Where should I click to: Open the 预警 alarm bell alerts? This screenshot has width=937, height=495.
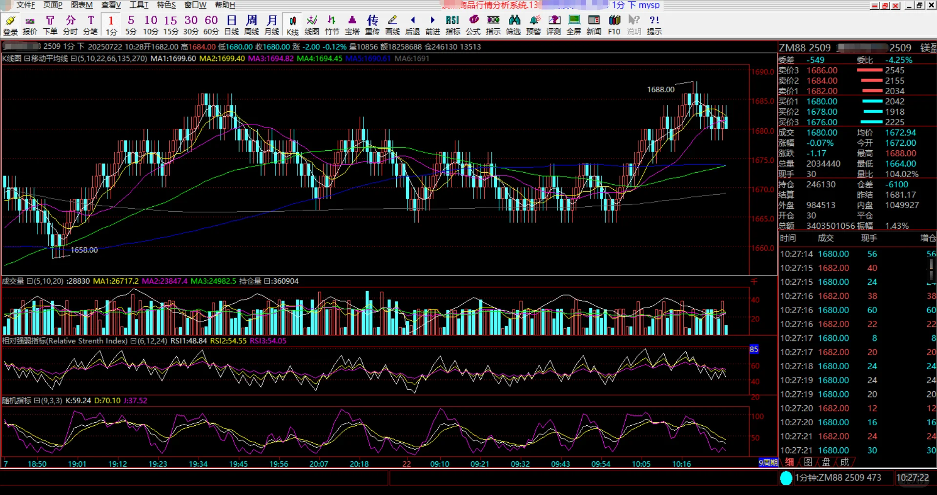[534, 25]
